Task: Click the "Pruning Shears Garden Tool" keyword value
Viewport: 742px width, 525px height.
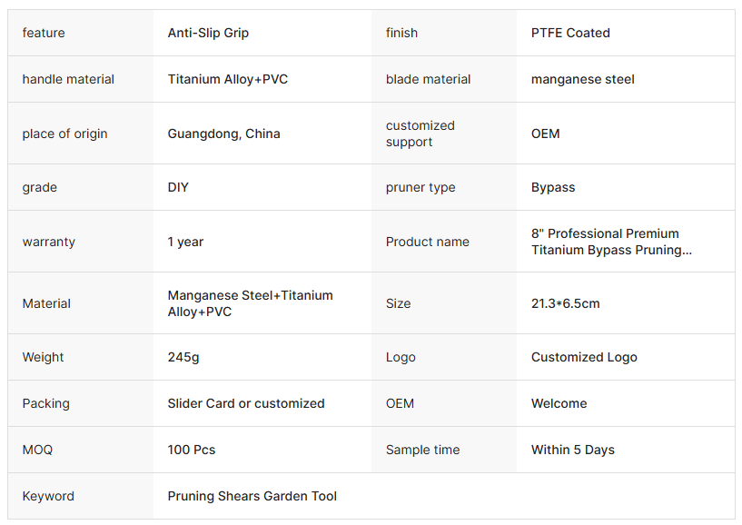Action: pos(252,496)
